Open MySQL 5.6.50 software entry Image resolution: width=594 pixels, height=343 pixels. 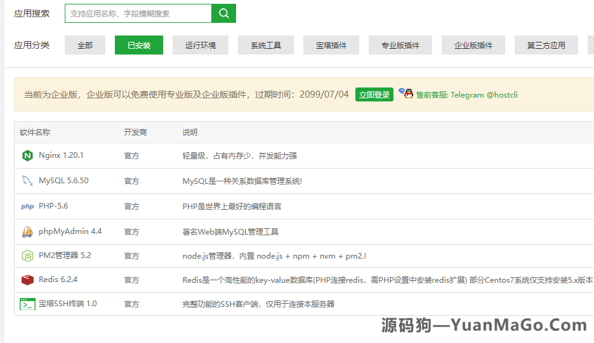[x=63, y=181]
